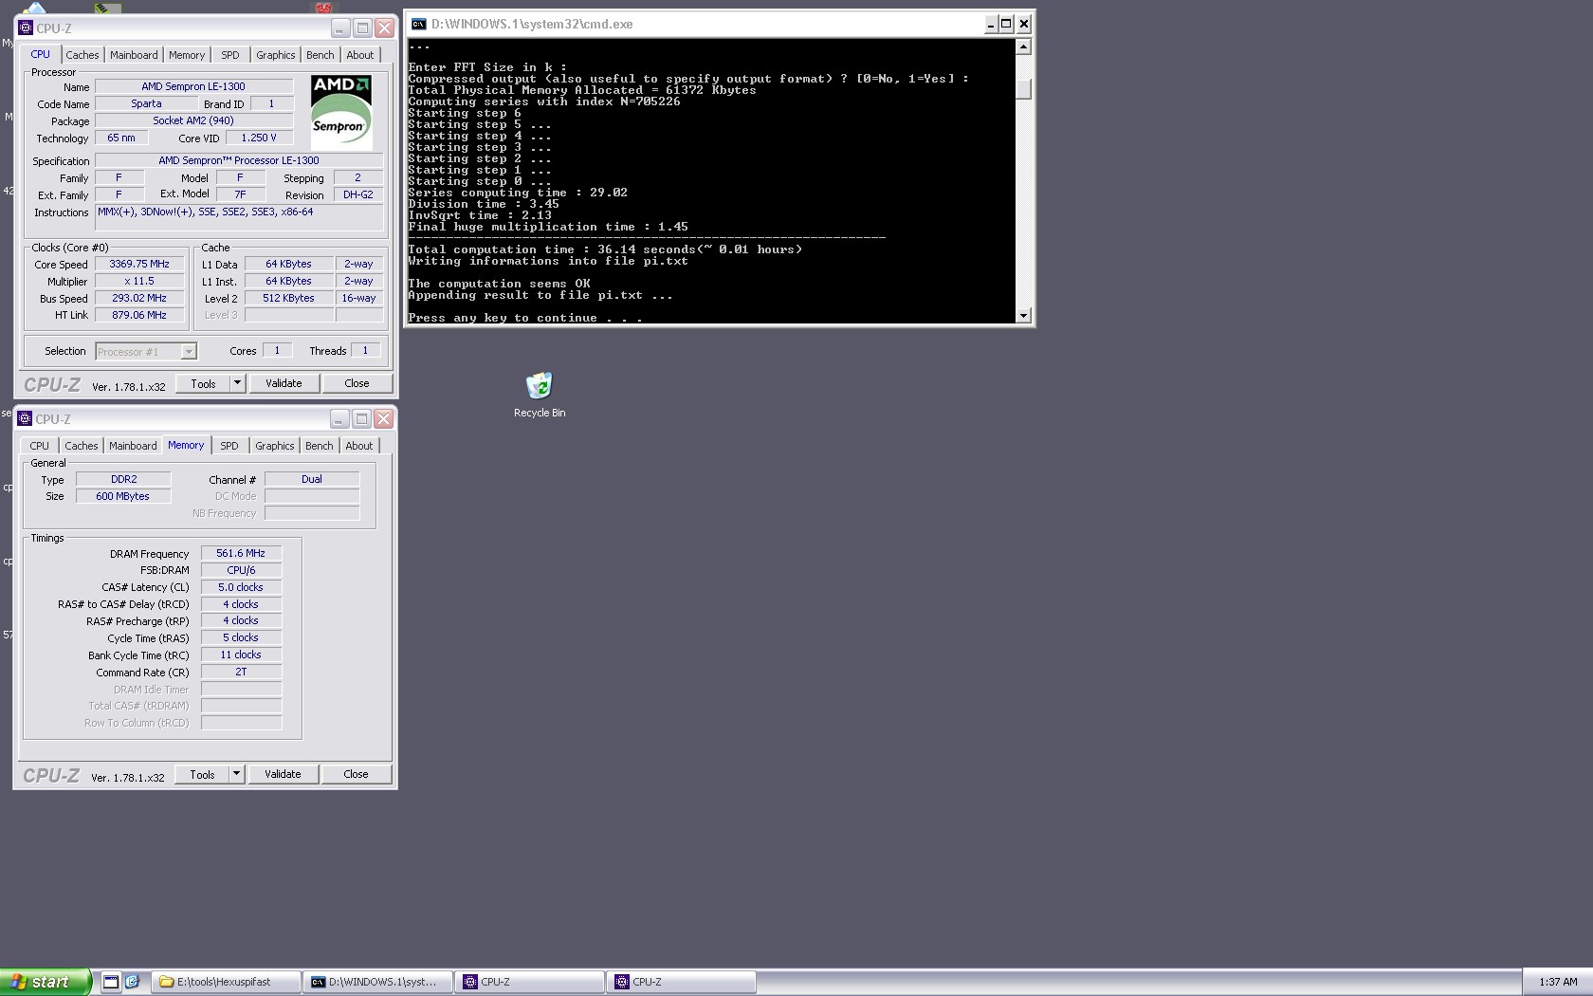Viewport: 1593px width, 996px height.
Task: Open Graphics tab in upper CPU-Z window
Action: click(x=276, y=55)
